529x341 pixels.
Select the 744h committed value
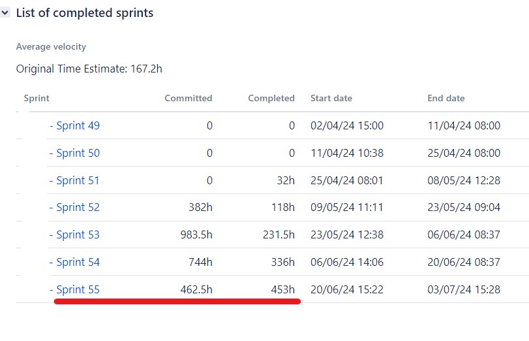coord(200,262)
